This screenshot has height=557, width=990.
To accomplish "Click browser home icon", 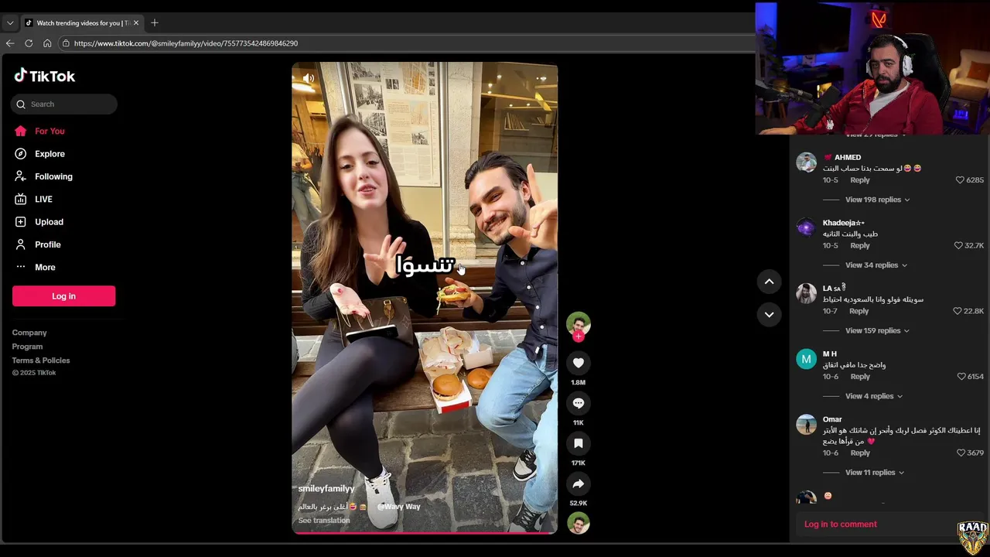I will click(47, 43).
